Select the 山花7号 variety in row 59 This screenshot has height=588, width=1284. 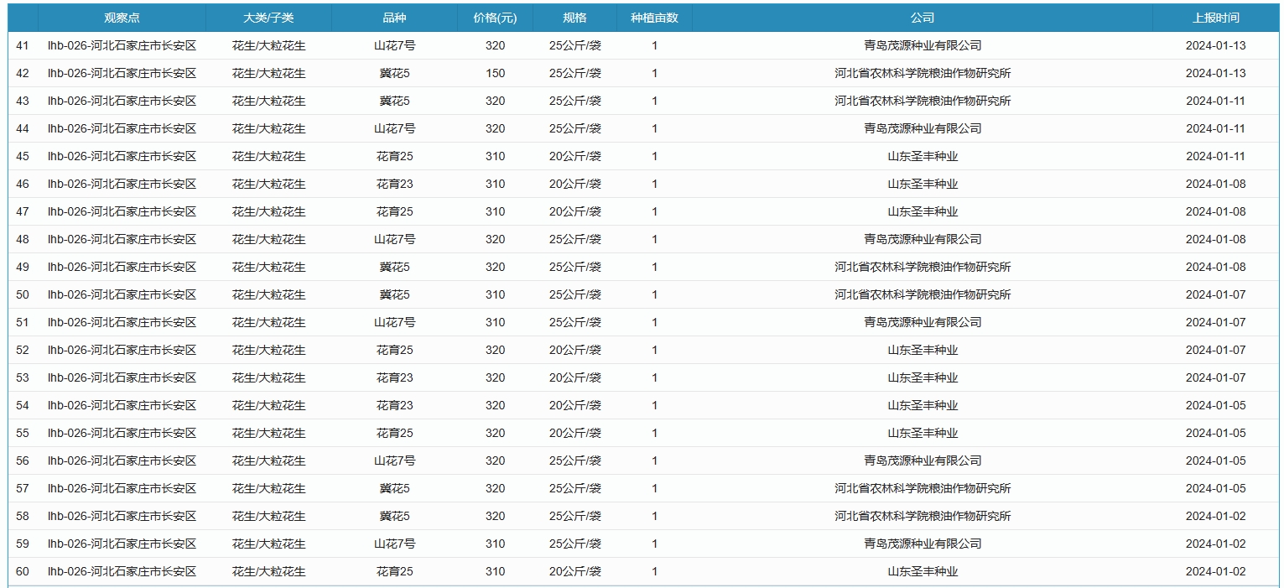click(394, 544)
